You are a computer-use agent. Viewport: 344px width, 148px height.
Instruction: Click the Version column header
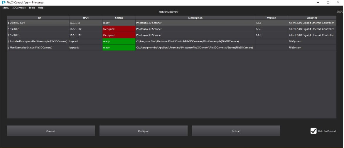[x=272, y=18]
